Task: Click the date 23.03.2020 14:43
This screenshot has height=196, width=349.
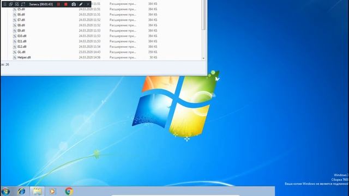Action: point(89,52)
